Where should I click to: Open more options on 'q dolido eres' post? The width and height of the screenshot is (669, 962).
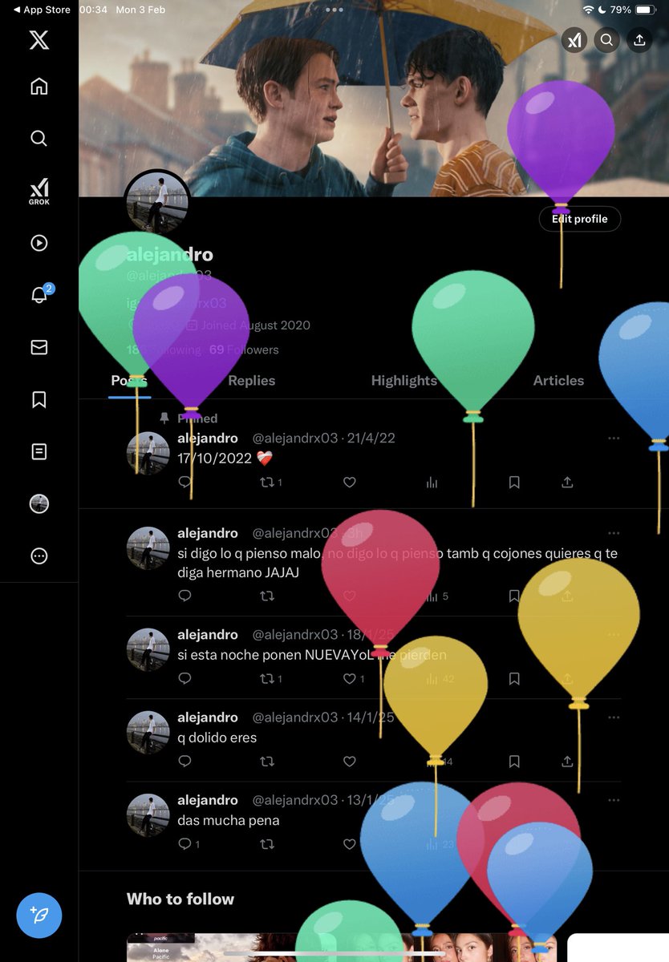614,717
